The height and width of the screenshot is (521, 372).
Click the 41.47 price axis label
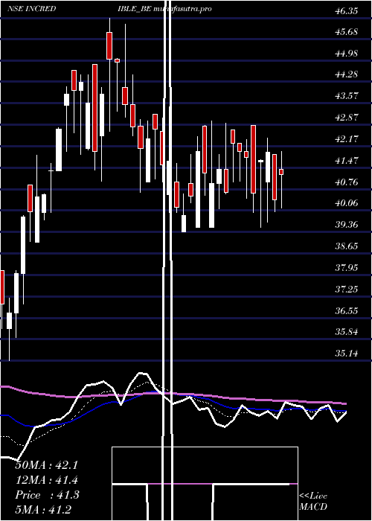347,161
